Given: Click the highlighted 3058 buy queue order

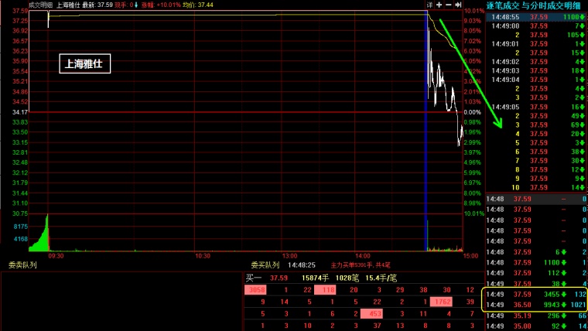Looking at the screenshot, I should point(255,290).
